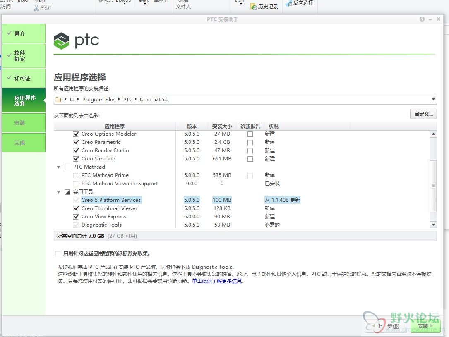Enable diagnostic report for Creo Simulate

(x=250, y=159)
